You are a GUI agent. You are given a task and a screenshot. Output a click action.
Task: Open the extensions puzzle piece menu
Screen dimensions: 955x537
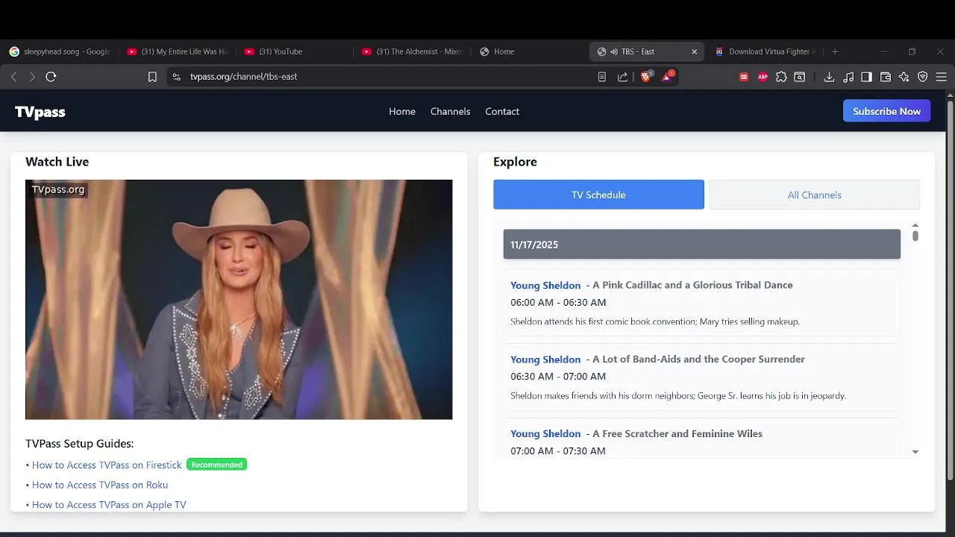point(781,77)
